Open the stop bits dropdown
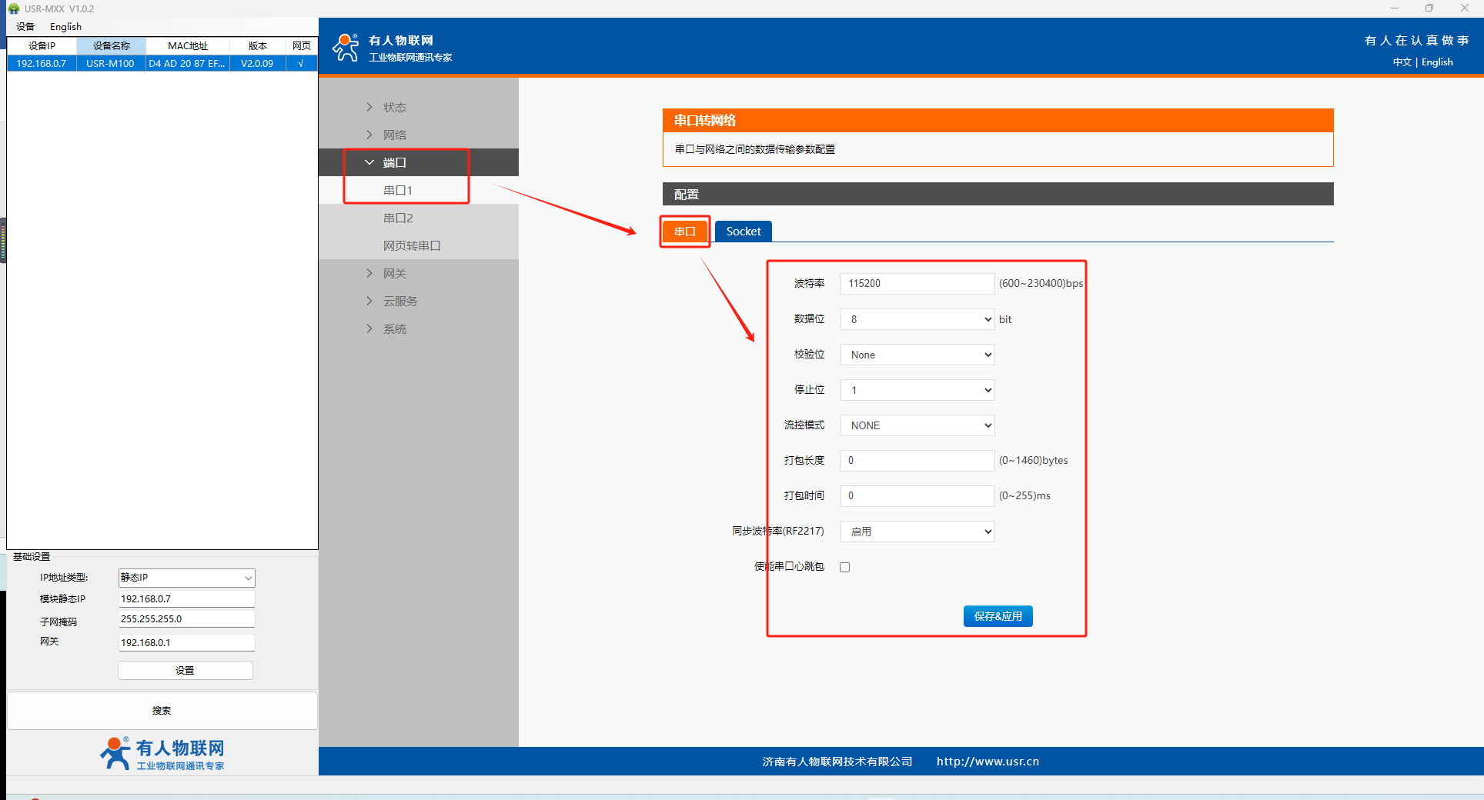The image size is (1484, 800). (x=917, y=390)
